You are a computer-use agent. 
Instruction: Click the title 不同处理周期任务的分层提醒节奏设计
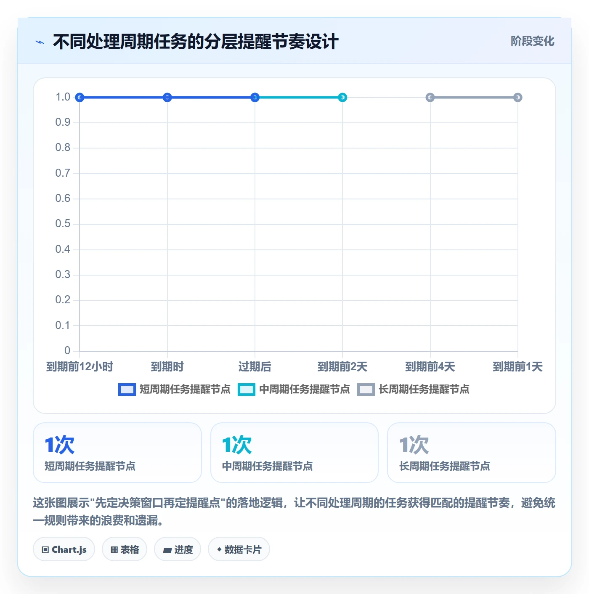(196, 42)
